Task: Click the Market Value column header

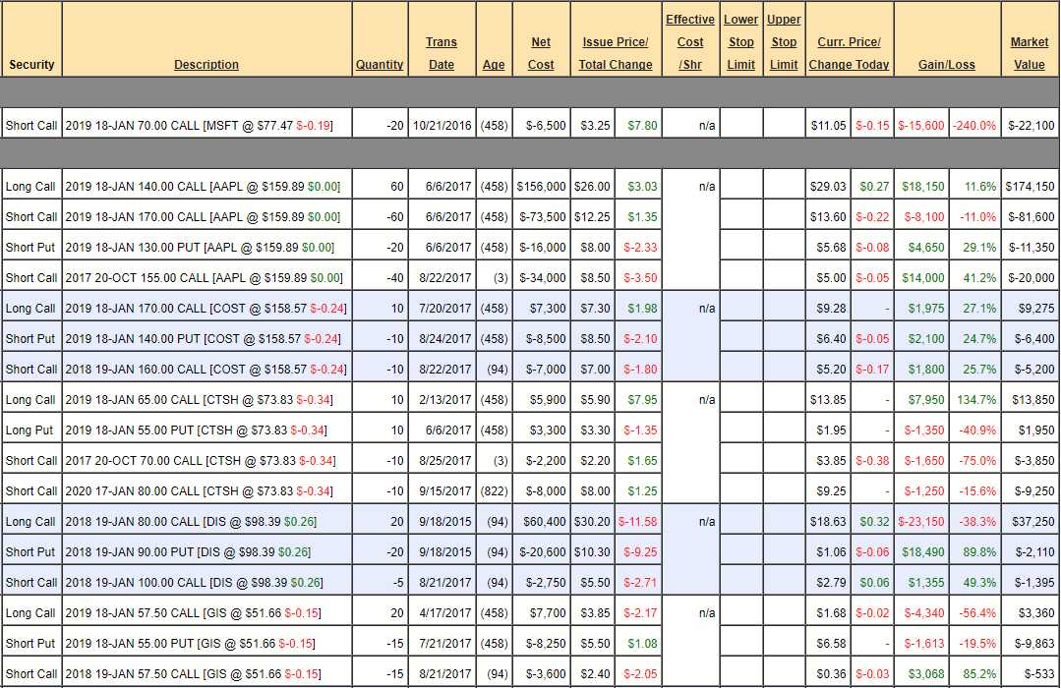Action: click(x=1030, y=53)
